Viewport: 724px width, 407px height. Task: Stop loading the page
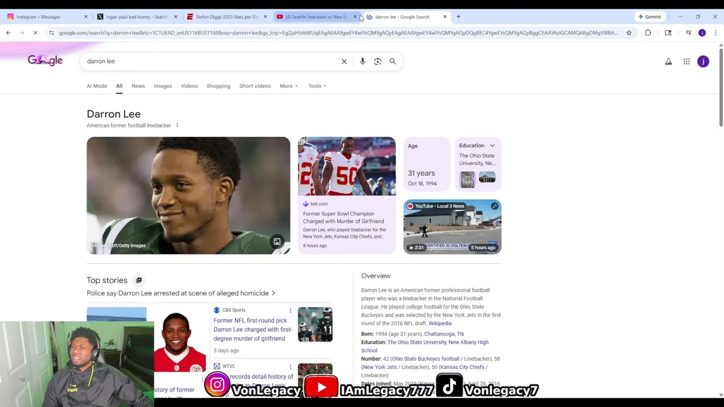point(35,33)
